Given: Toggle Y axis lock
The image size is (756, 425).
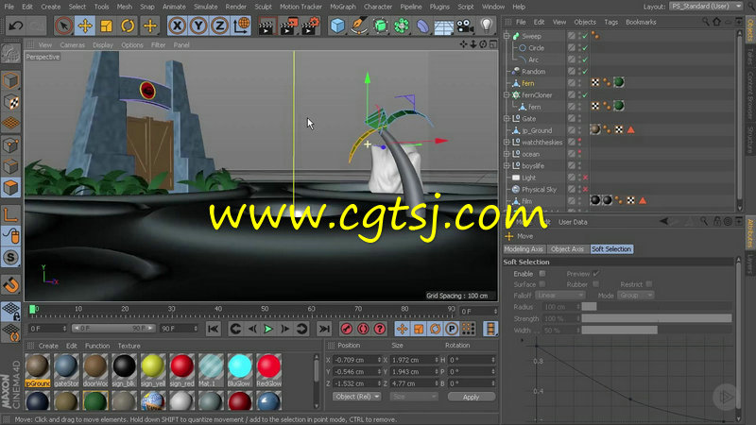Looking at the screenshot, I should [x=198, y=25].
